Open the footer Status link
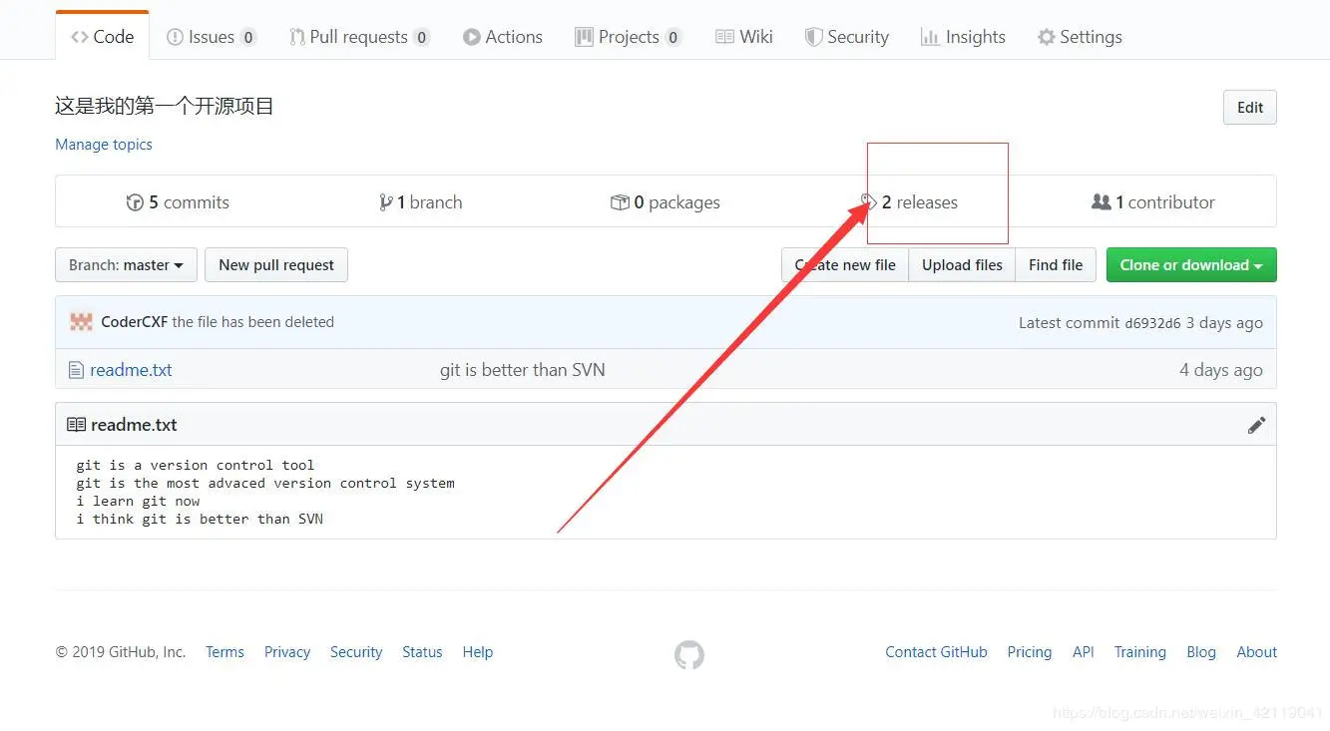This screenshot has height=731, width=1330. tap(422, 652)
